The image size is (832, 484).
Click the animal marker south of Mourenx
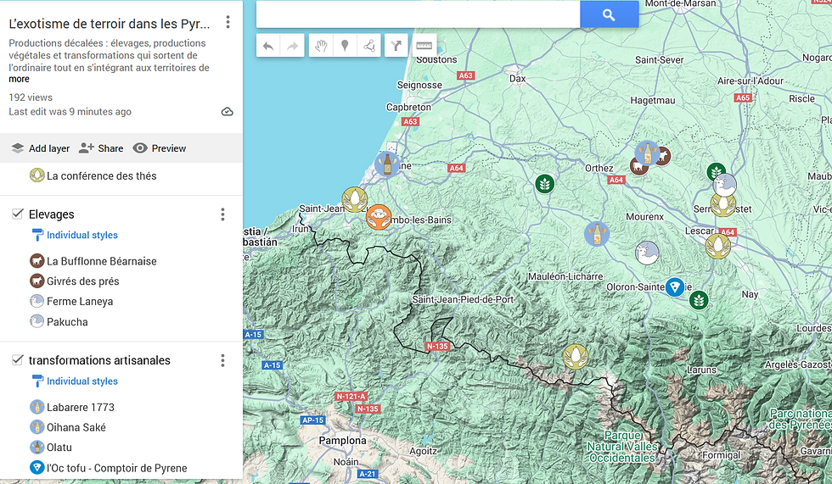pos(647,253)
